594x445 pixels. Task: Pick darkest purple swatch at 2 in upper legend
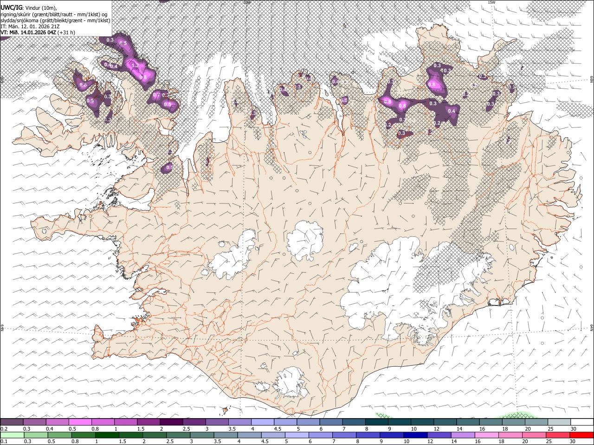171,422
